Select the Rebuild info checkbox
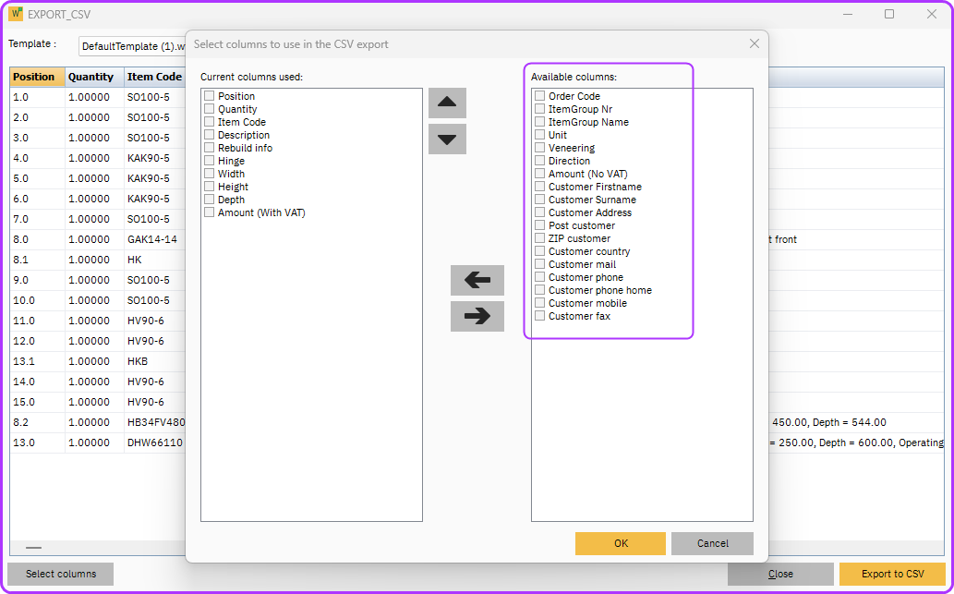Viewport: 954px width, 594px height. coord(211,148)
